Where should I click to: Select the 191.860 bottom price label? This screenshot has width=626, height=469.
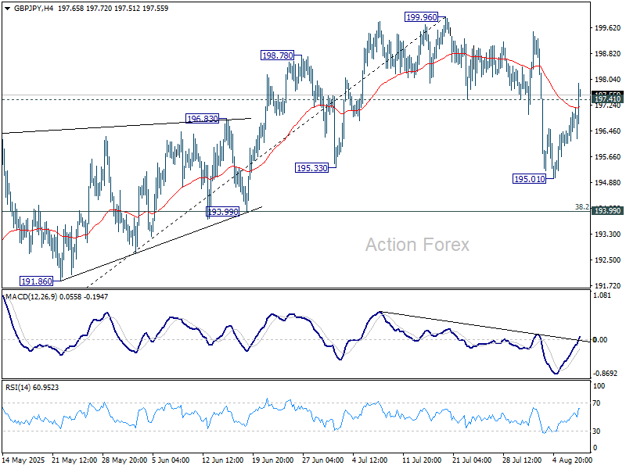pos(38,281)
